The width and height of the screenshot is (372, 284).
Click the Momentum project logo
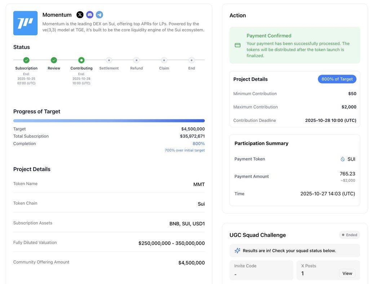click(x=26, y=23)
